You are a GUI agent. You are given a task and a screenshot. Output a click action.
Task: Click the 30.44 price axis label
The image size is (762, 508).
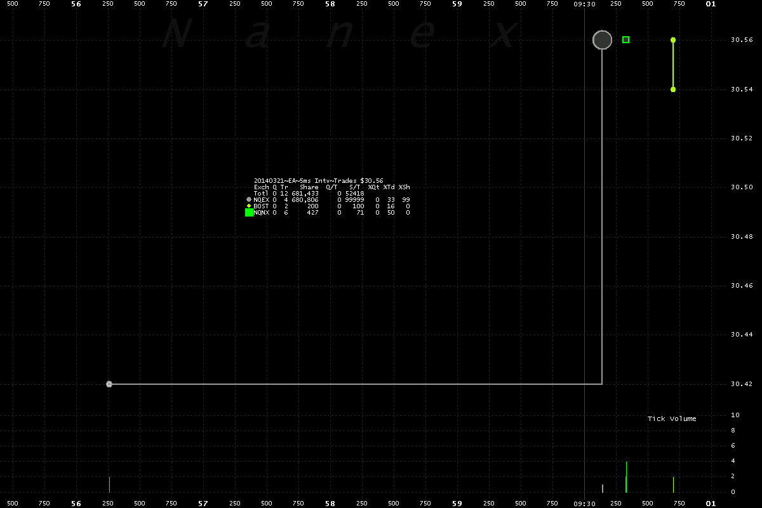click(741, 335)
